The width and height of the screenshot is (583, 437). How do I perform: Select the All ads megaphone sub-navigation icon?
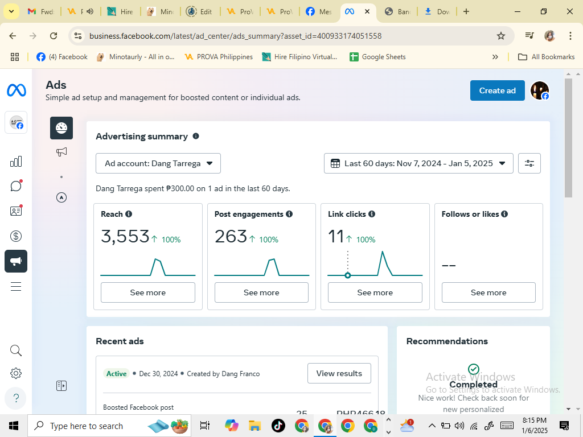(x=61, y=152)
